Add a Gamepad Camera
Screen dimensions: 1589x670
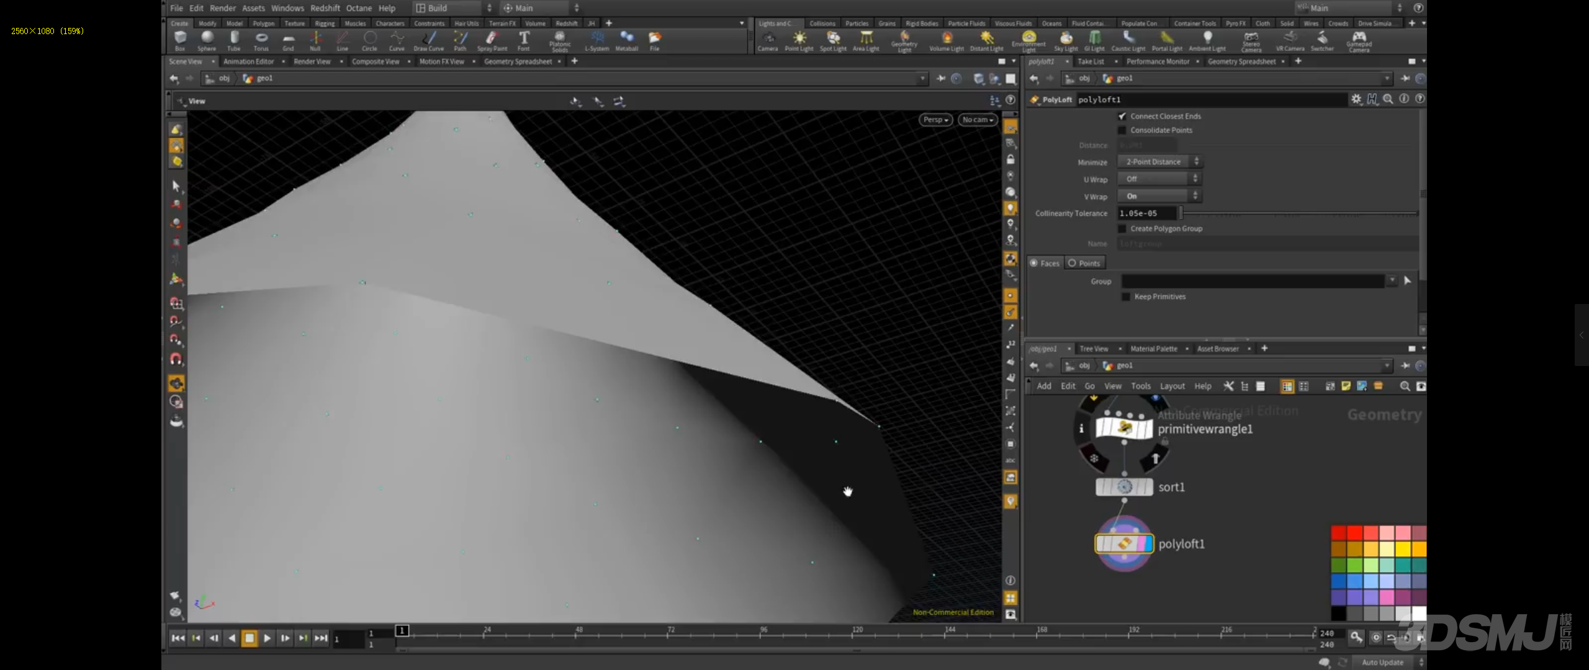(x=1359, y=41)
